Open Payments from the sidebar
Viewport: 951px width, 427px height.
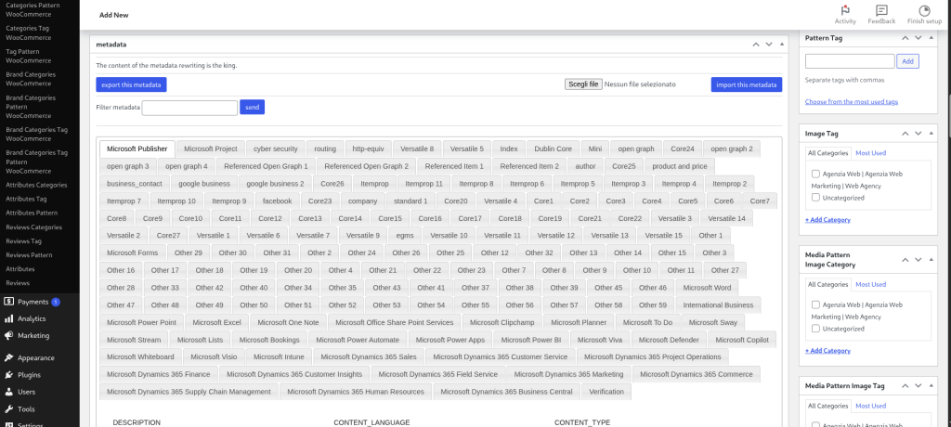pos(33,302)
